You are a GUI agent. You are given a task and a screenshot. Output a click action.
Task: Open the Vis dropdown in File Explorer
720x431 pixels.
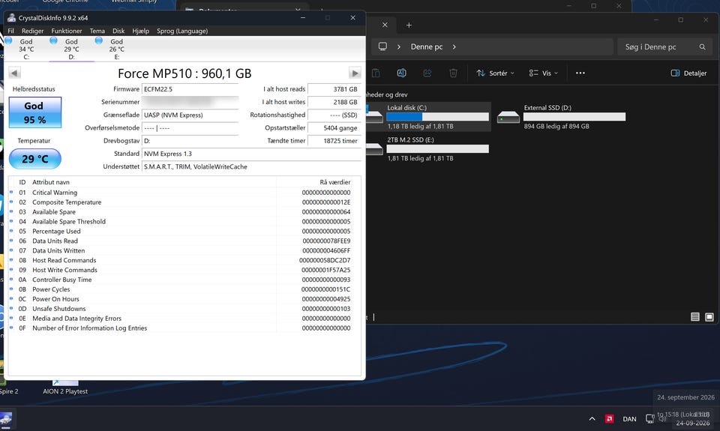click(x=543, y=73)
